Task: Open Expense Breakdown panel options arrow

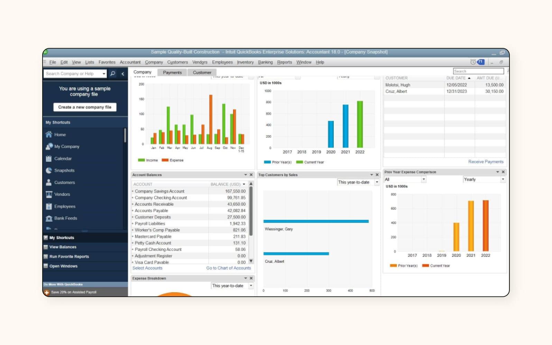Action: point(246,278)
